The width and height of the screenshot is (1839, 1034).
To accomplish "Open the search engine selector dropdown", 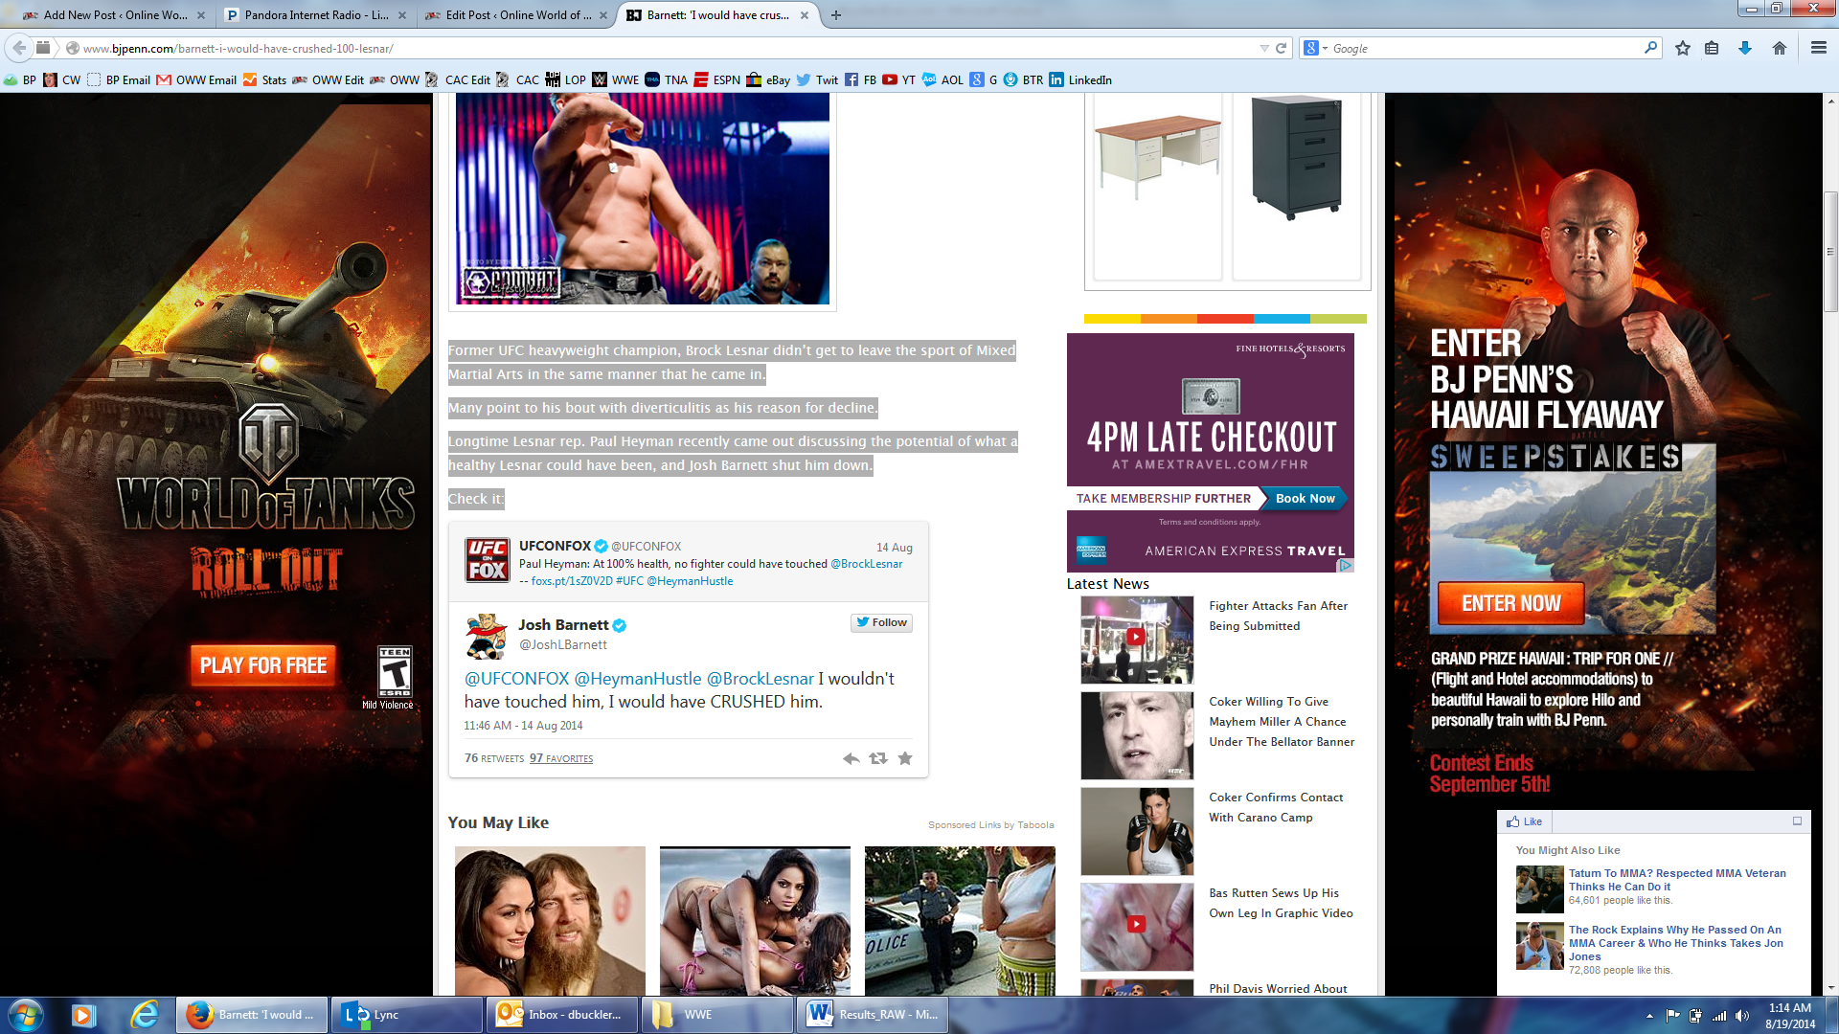I will click(1314, 48).
